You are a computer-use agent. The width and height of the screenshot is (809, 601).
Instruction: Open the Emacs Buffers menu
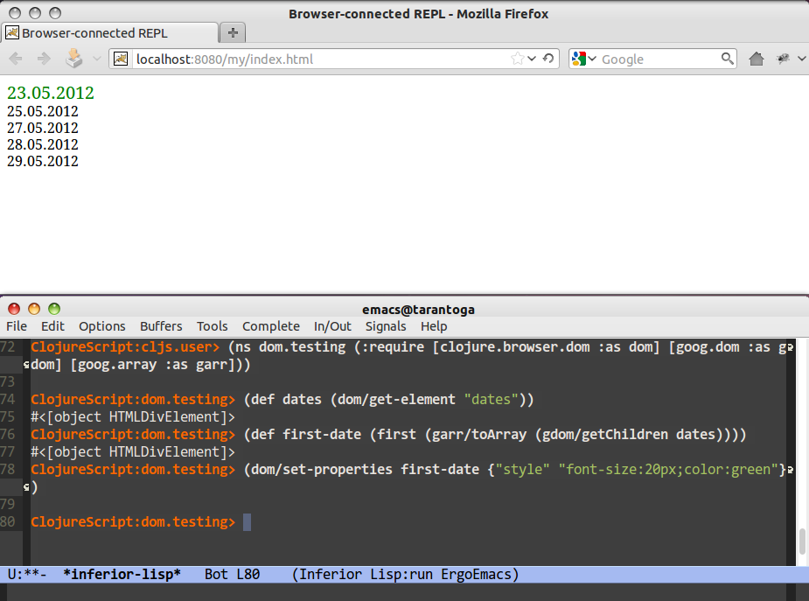click(x=161, y=326)
